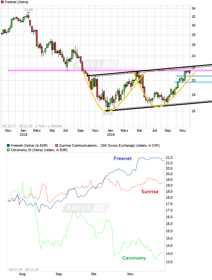The image size is (212, 280).
Task: Click the 20,0 value on lower price axis
Action: pyautogui.click(x=169, y=174)
